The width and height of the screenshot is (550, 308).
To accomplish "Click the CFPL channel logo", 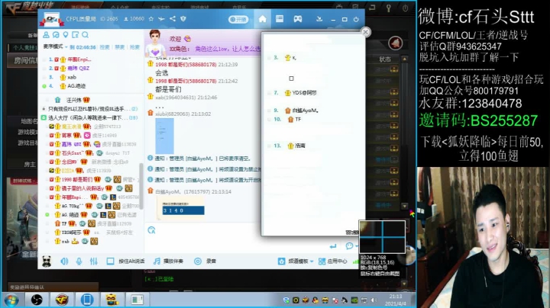I will coord(52,19).
